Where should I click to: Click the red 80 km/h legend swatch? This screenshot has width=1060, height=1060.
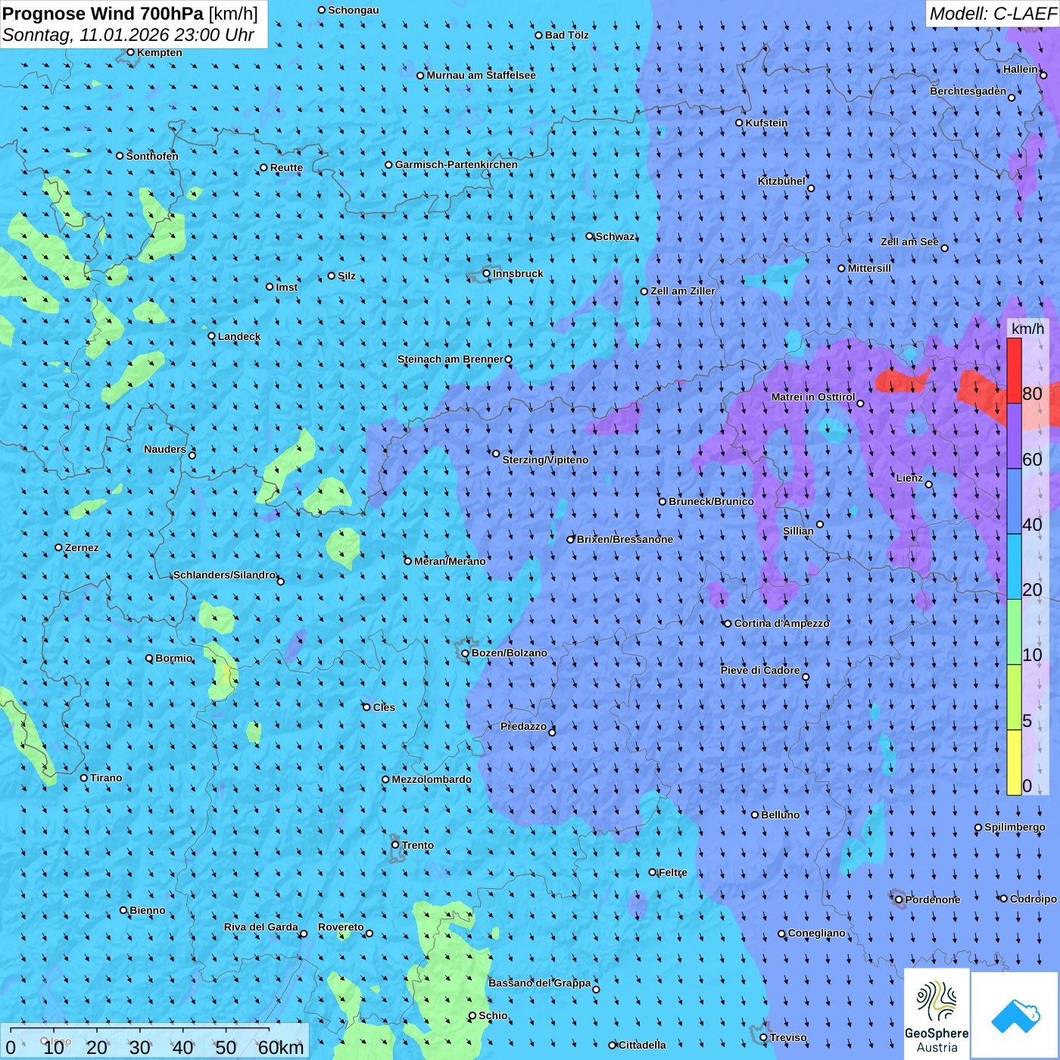point(1014,371)
